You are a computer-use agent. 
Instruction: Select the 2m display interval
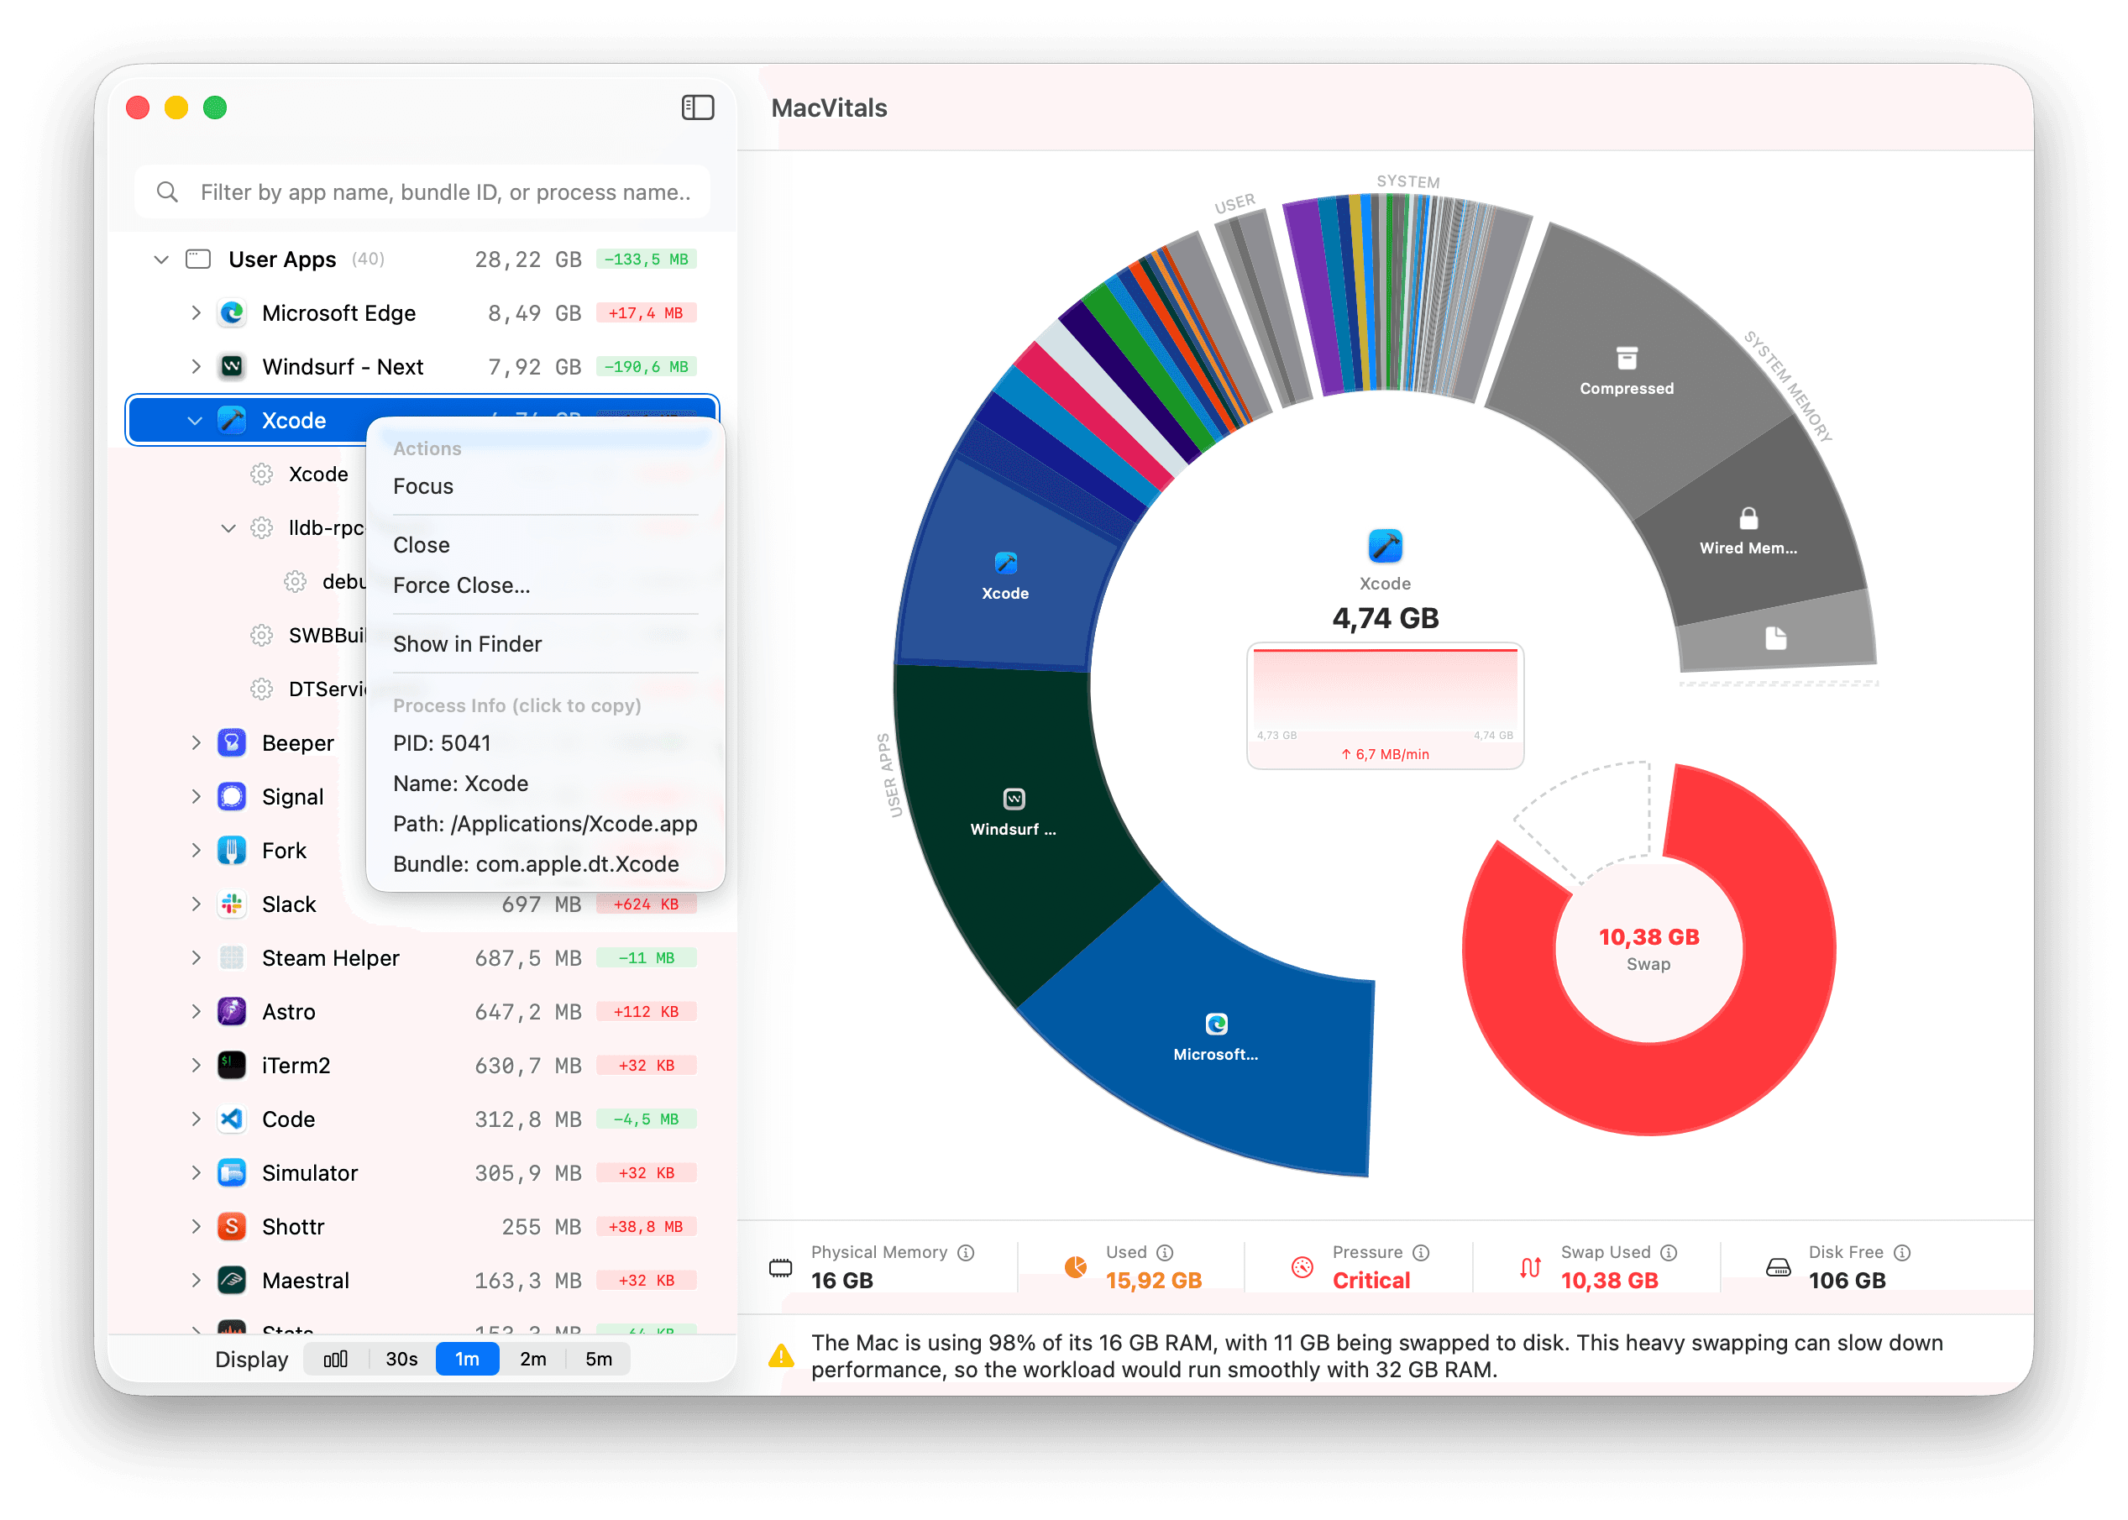[x=532, y=1359]
